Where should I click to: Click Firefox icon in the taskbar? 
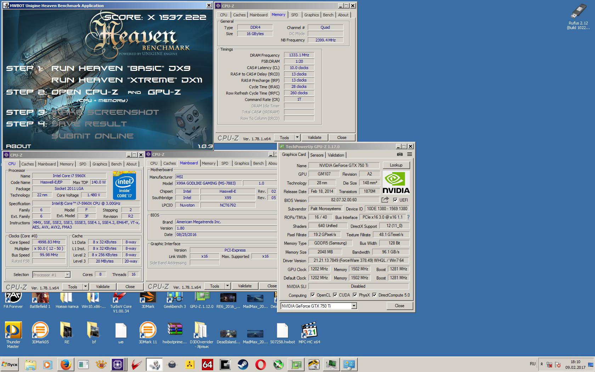point(66,364)
